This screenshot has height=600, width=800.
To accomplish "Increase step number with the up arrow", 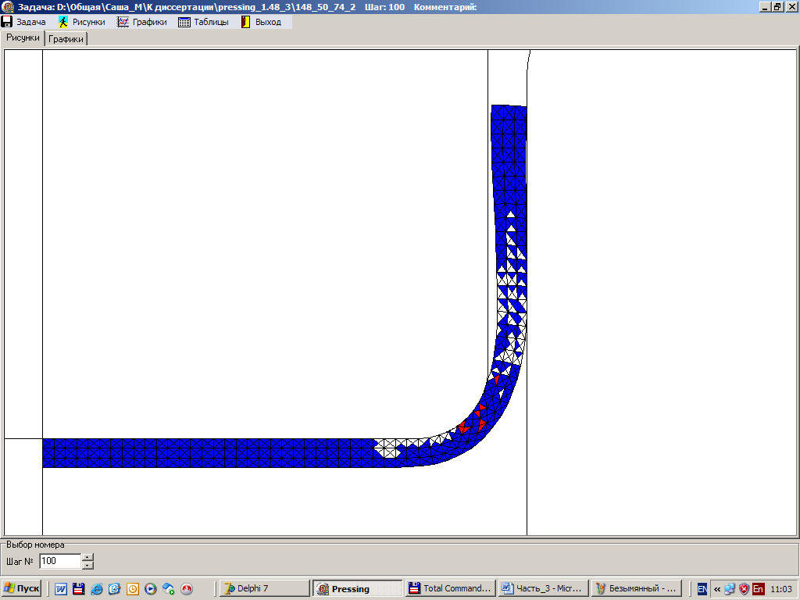I will pos(87,557).
